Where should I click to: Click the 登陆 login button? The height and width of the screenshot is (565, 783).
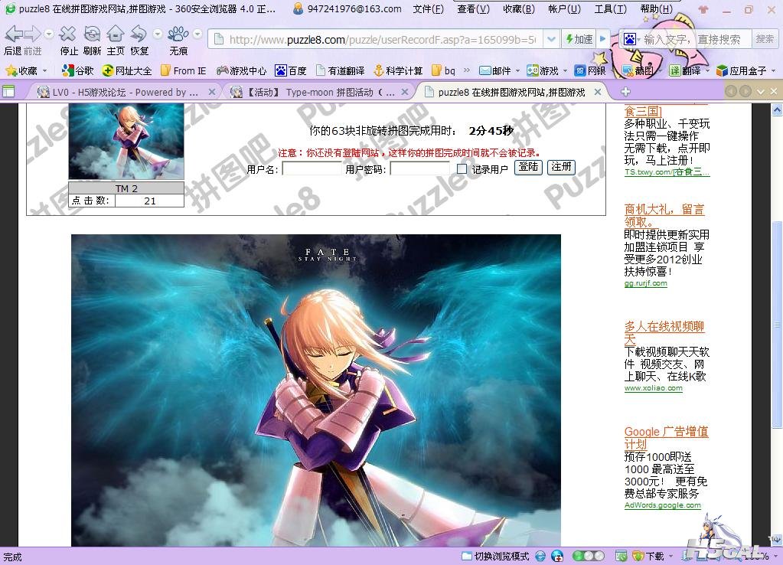pyautogui.click(x=528, y=168)
